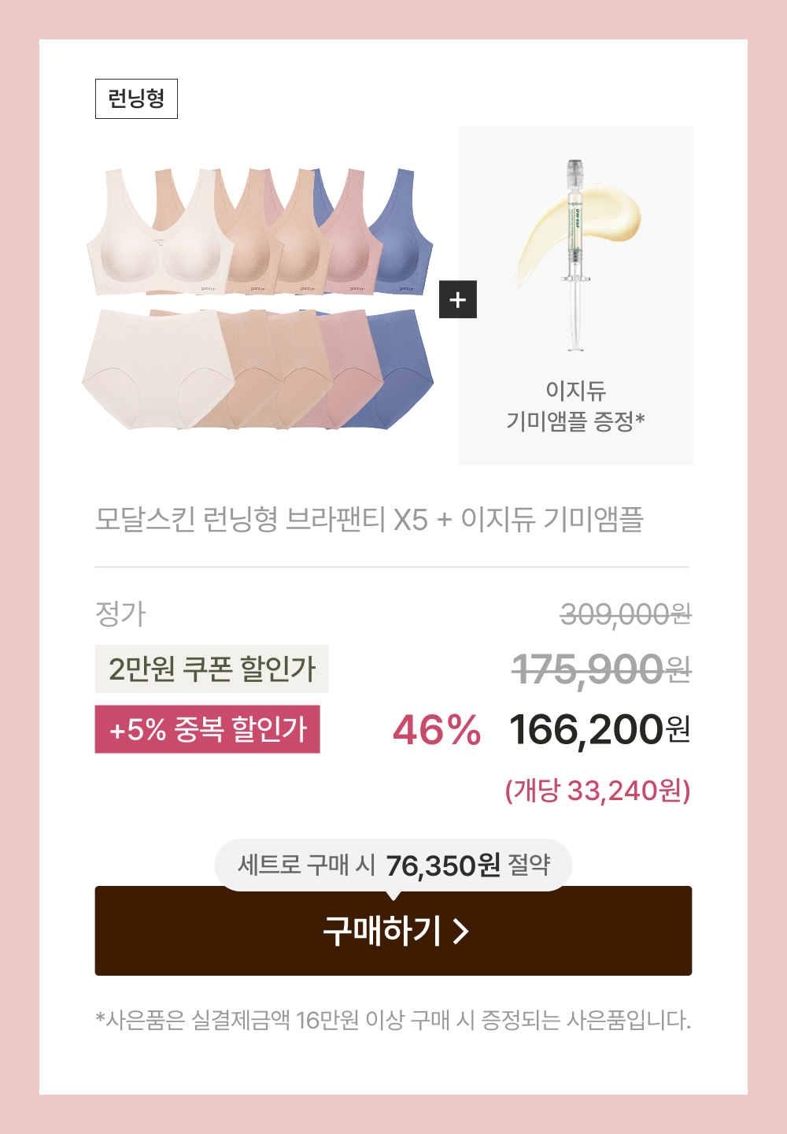This screenshot has height=1134, width=787.
Task: Click the 구매하기 purchase button
Action: (393, 931)
